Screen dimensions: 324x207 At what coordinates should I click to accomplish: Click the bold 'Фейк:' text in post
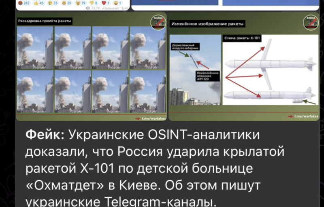(45, 135)
